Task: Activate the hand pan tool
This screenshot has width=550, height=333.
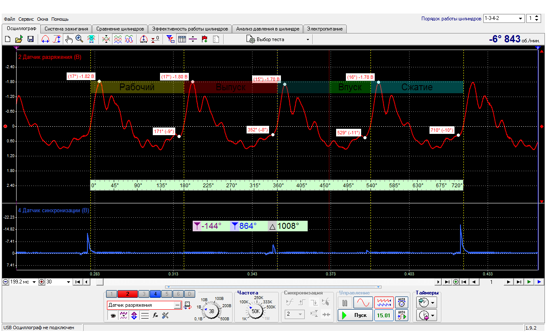Action: 68,39
